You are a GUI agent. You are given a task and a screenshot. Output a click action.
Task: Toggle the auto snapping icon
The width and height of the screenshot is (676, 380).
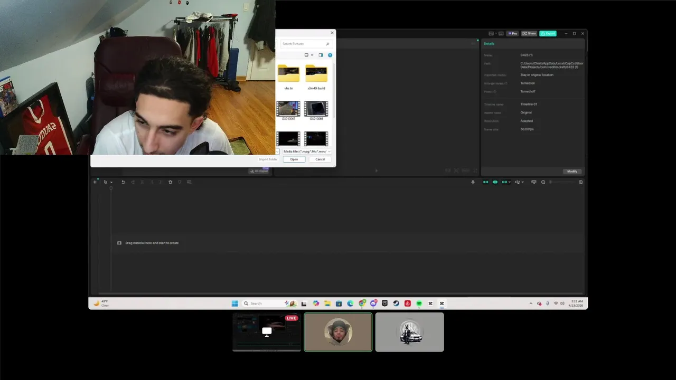[x=495, y=182]
